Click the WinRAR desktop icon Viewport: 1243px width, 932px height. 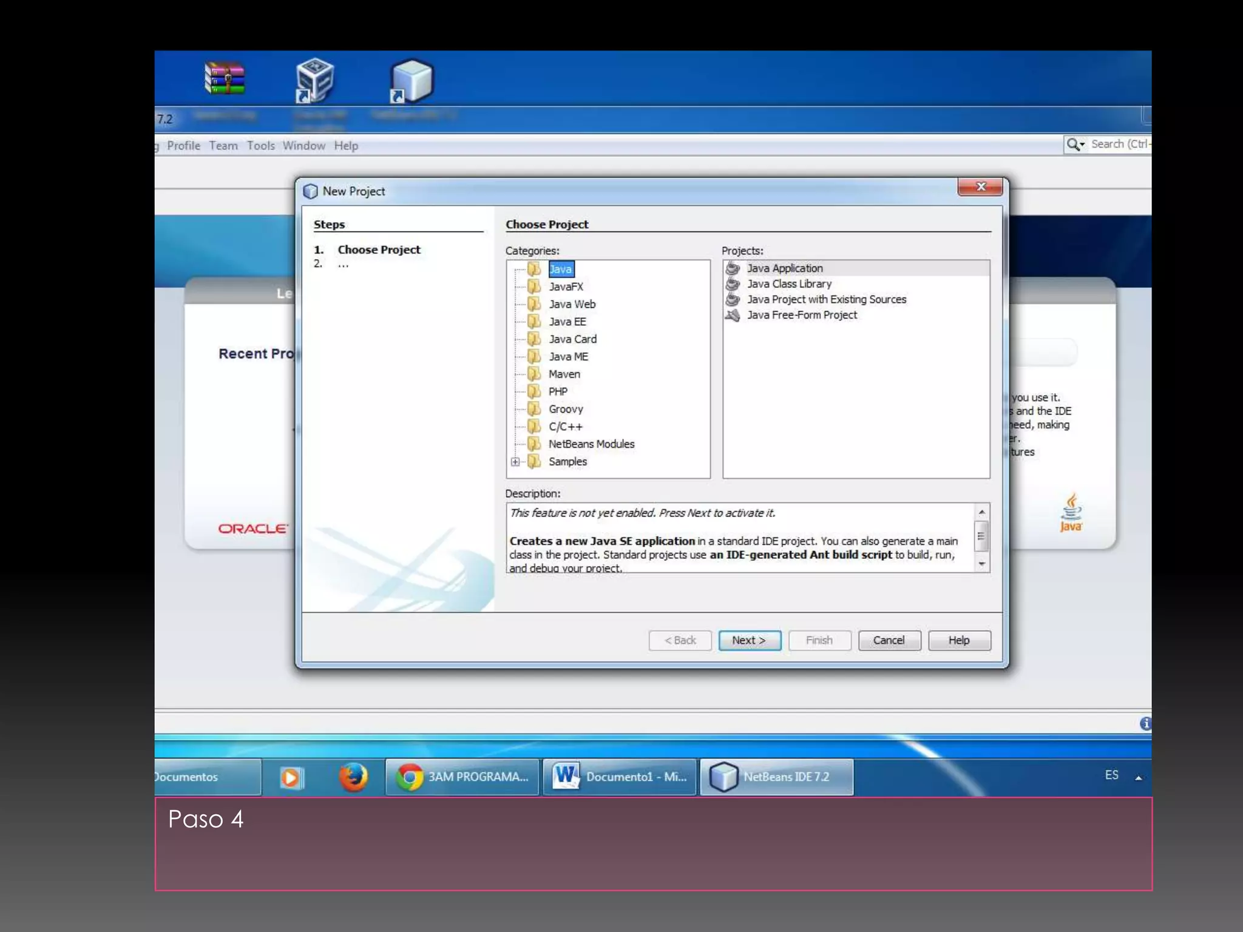[x=225, y=79]
